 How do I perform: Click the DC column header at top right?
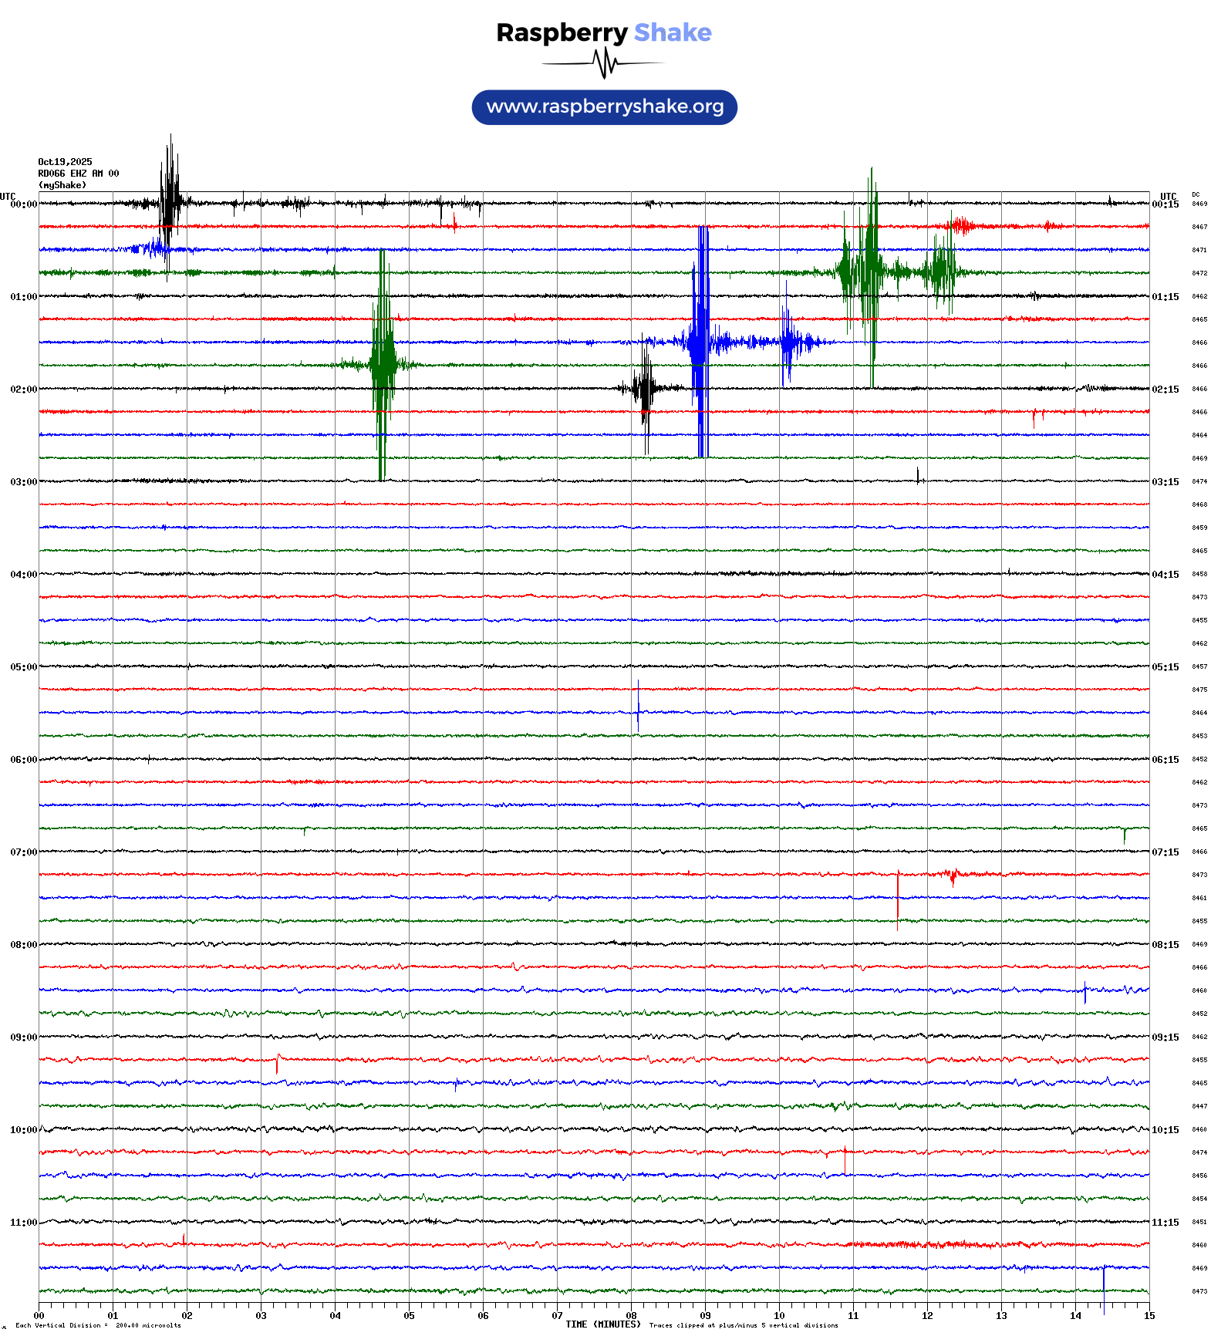click(1196, 195)
